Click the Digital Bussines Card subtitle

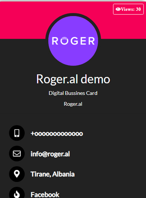point(73,93)
